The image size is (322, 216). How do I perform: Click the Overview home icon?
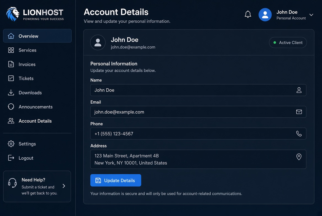click(x=11, y=36)
